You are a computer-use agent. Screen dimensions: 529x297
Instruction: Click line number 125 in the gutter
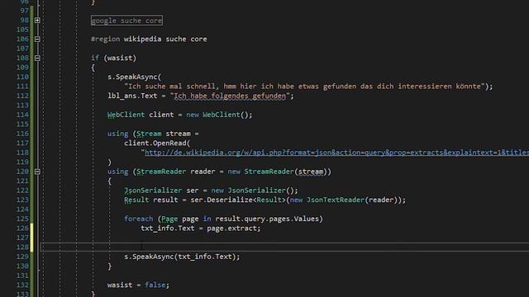(22, 219)
